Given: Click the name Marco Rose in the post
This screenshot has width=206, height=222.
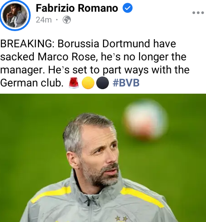Looking at the screenshot, I should coord(66,57).
